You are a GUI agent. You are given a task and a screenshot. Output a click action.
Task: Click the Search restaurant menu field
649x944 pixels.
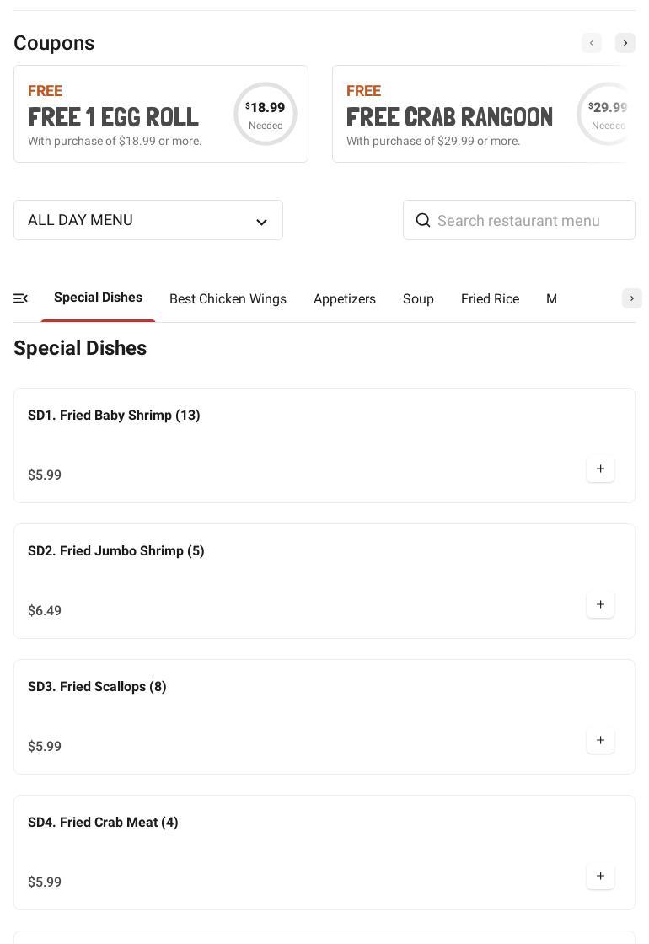click(531, 221)
